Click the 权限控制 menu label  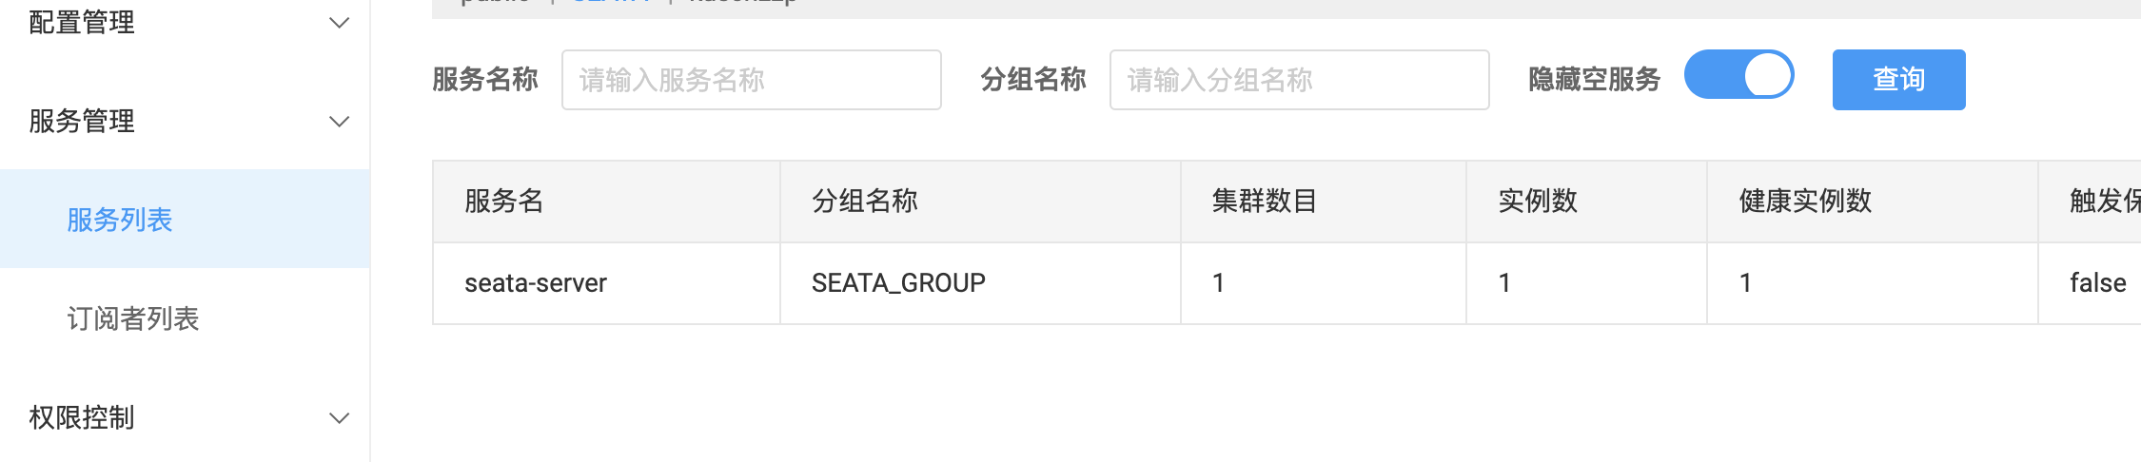82,417
